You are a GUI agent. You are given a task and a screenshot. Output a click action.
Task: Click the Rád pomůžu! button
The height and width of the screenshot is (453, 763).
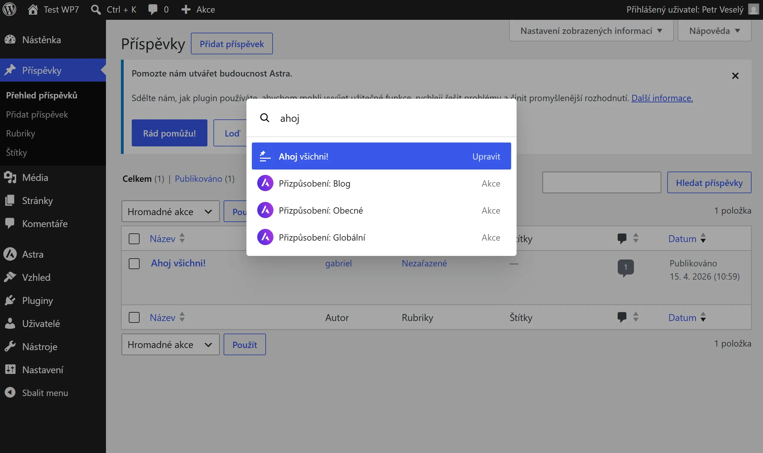tap(170, 133)
